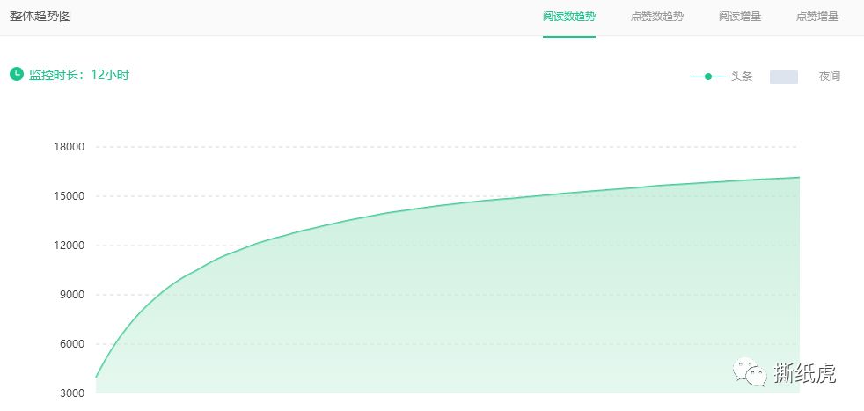864x411 pixels.
Task: Click the 15000 y-axis label
Action: (69, 196)
